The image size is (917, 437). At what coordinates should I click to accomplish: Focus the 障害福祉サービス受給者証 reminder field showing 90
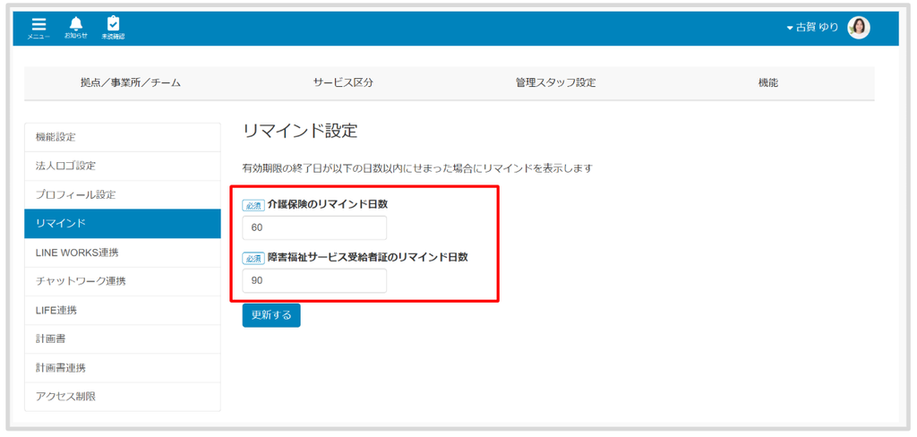tap(314, 281)
